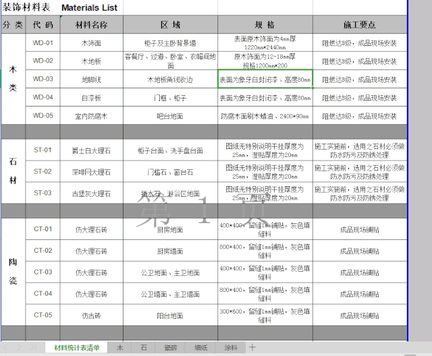The height and width of the screenshot is (356, 432).
Task: Click the add new sheet plus icon
Action: click(x=252, y=347)
